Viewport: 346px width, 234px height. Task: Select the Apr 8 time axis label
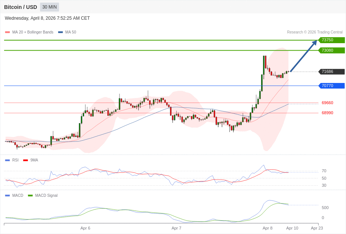coord(267,228)
